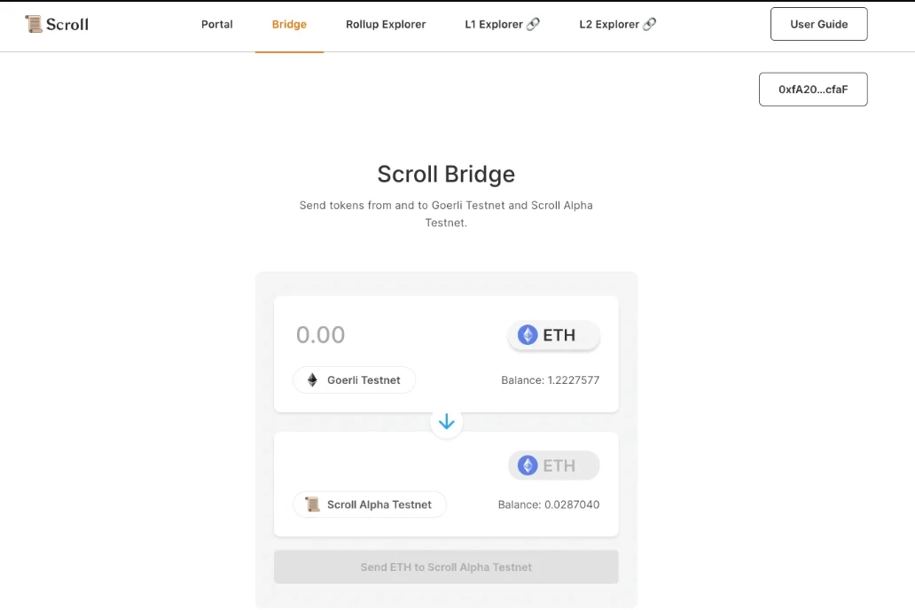Click the Ethereum icon in the lower ETH selector
This screenshot has width=915, height=610.
coord(528,465)
